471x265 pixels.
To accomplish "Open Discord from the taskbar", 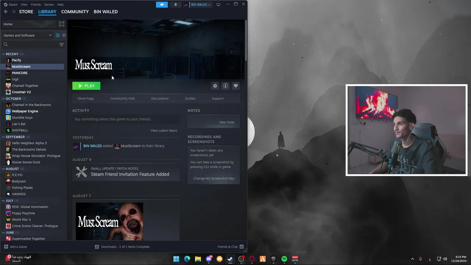I will point(209,259).
